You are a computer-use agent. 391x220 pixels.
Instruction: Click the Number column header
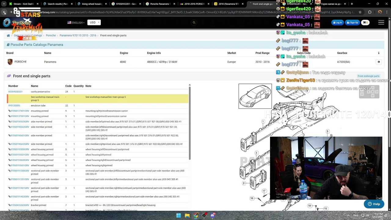pos(13,86)
